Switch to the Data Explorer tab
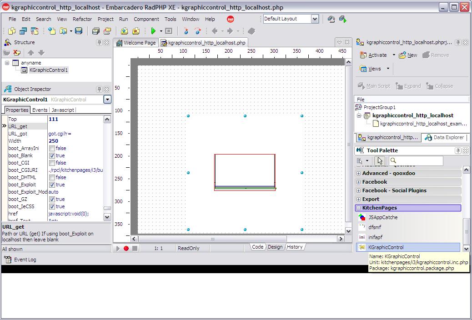 click(x=445, y=138)
